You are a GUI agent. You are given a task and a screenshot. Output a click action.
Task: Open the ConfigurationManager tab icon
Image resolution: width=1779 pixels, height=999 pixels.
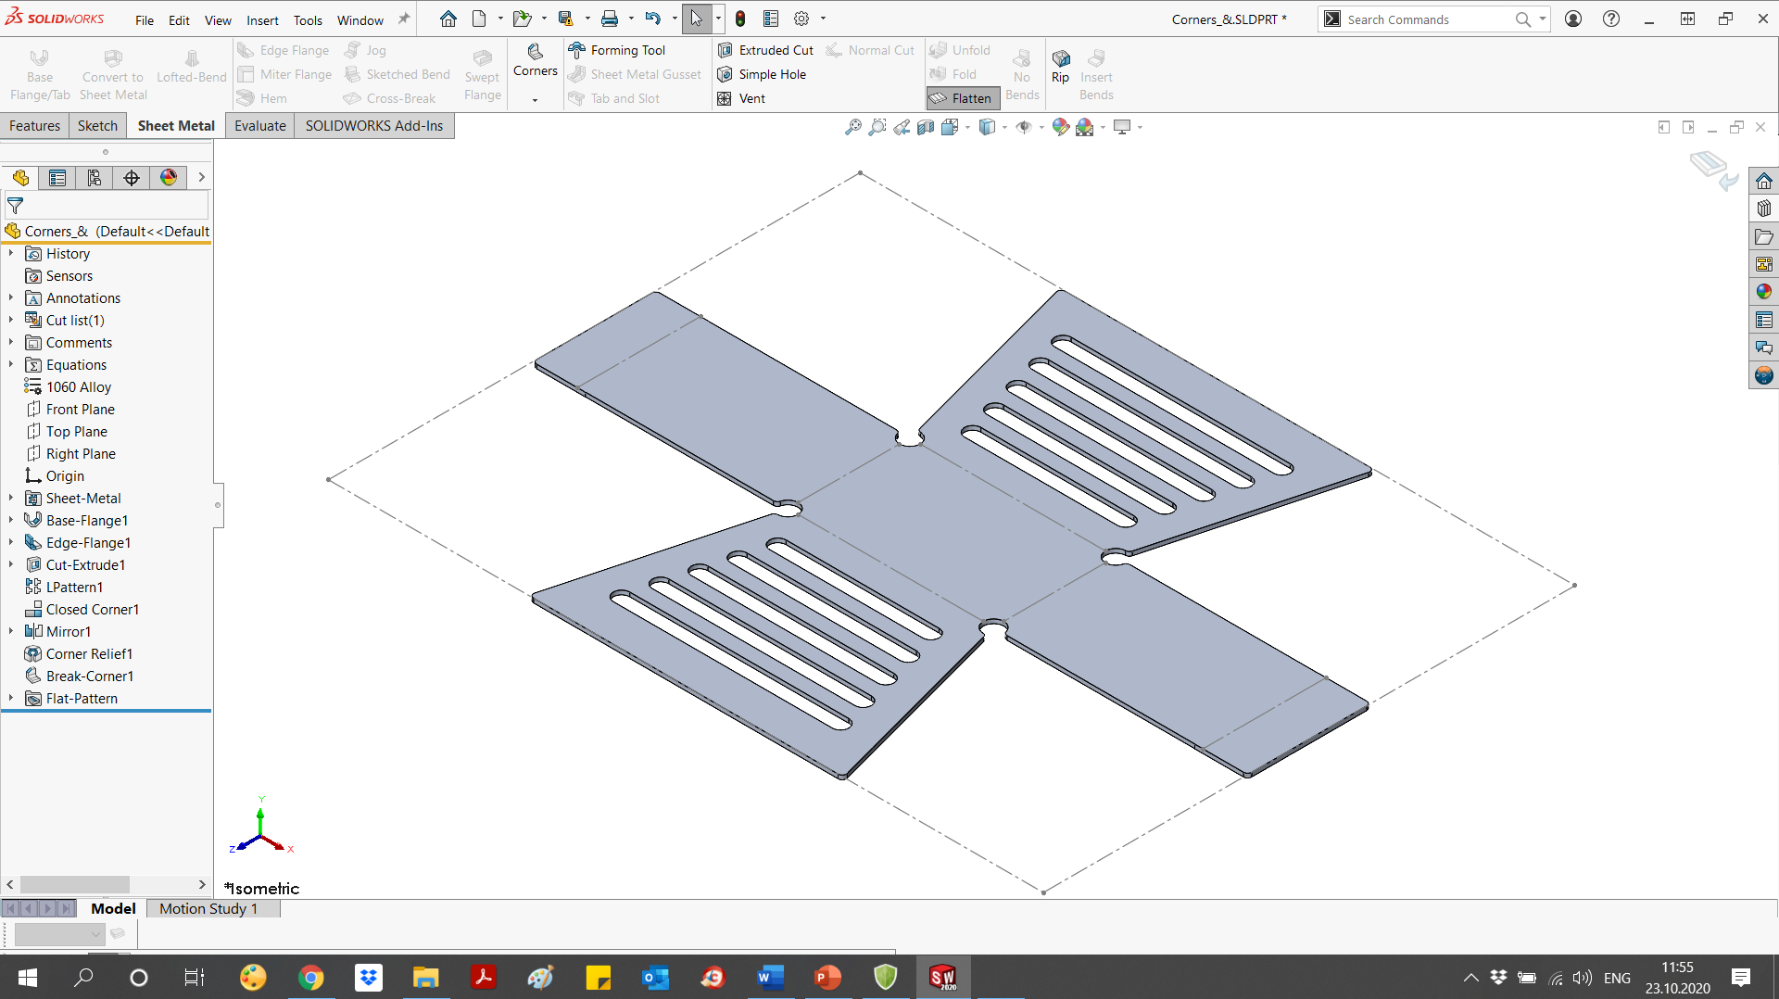click(x=95, y=178)
